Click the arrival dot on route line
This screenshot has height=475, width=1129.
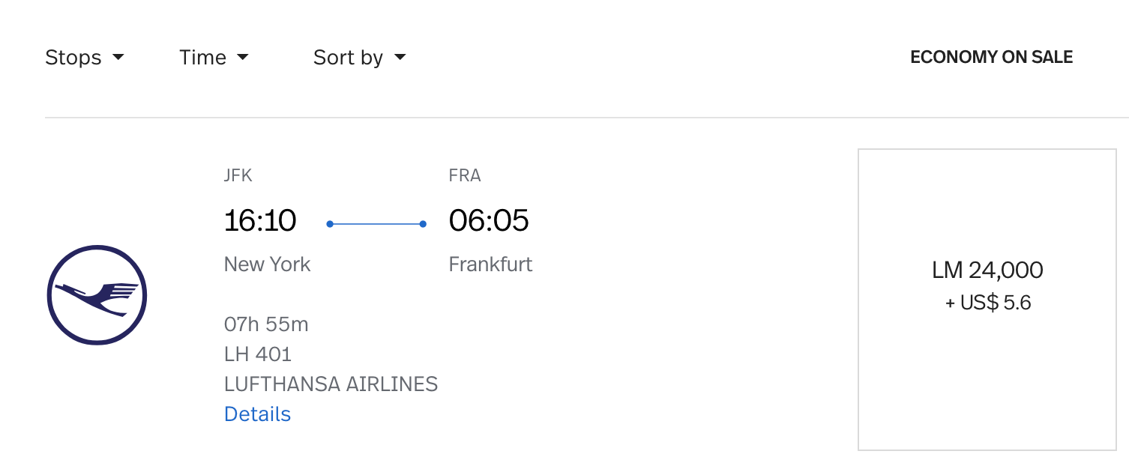(423, 224)
